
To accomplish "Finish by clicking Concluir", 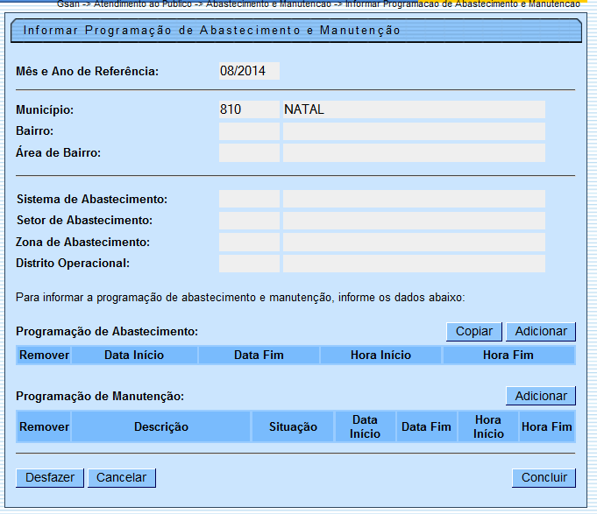I will click(x=544, y=478).
